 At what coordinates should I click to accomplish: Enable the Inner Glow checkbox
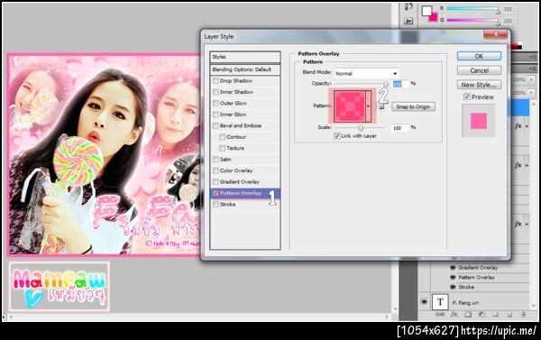coord(215,115)
